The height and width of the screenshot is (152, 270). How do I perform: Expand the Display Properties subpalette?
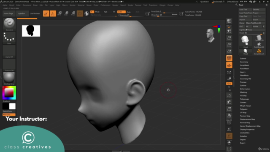pyautogui.click(x=247, y=130)
